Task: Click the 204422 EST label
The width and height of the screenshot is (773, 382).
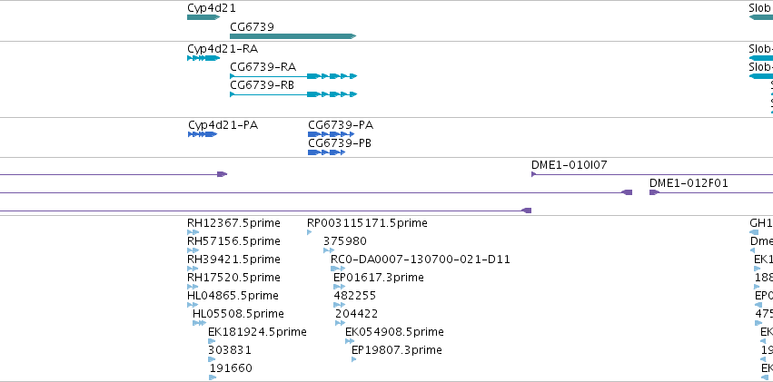Action: (x=356, y=314)
